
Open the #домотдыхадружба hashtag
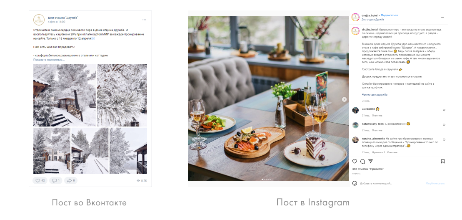pyautogui.click(x=375, y=94)
